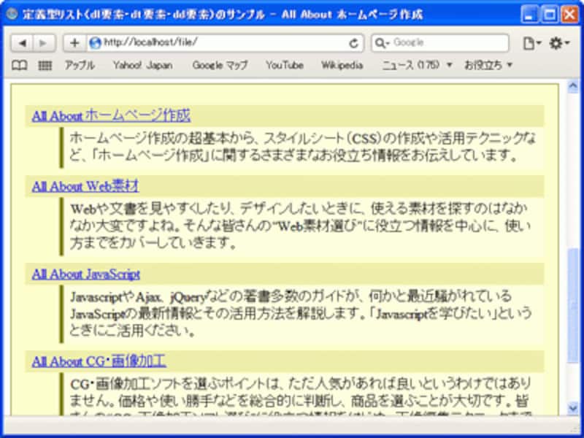Minimize the browser window

tap(529, 15)
